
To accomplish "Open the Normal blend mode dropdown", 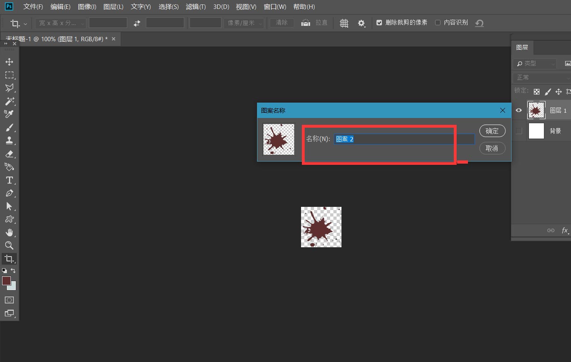I will (x=542, y=78).
